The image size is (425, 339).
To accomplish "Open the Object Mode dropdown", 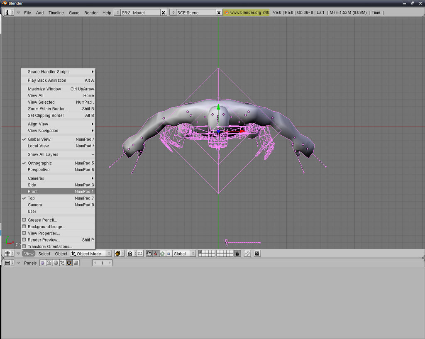I will (x=91, y=254).
